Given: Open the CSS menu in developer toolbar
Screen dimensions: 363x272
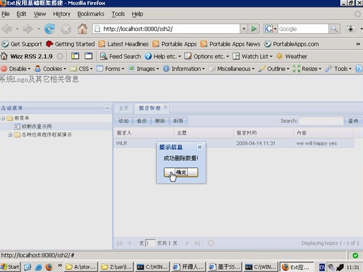Looking at the screenshot, I should (x=81, y=69).
